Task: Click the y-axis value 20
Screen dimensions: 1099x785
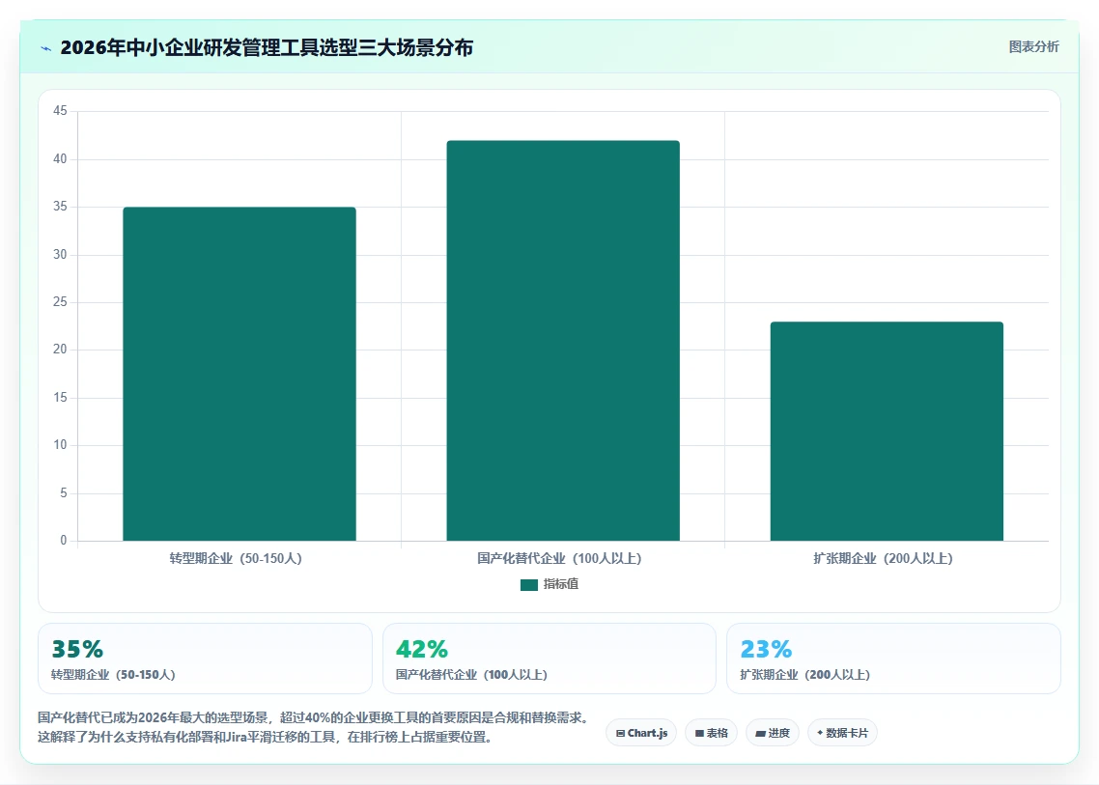Action: click(60, 350)
